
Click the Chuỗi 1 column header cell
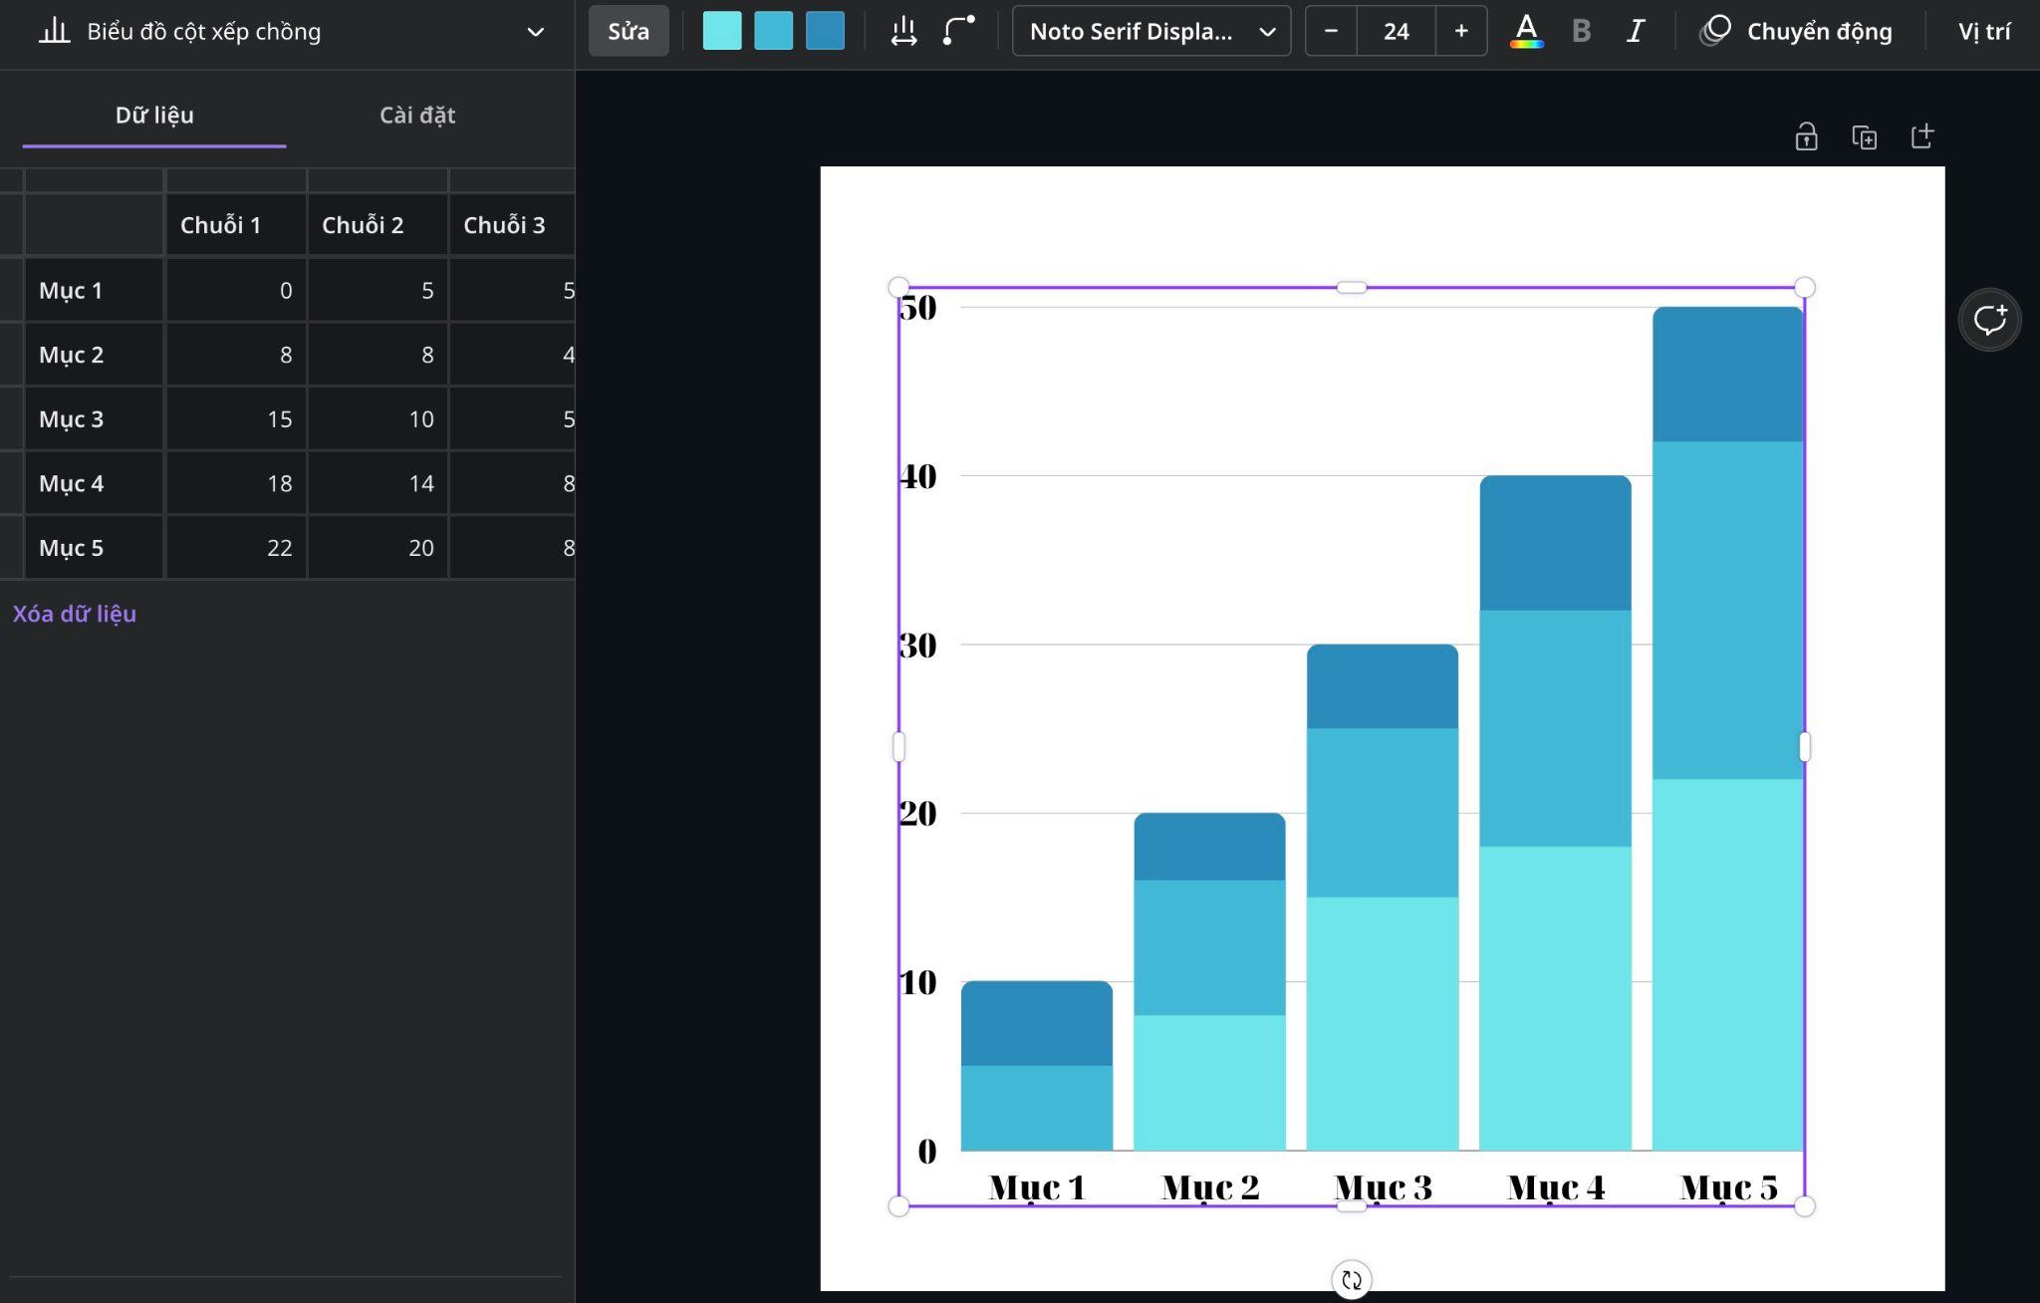coord(236,225)
